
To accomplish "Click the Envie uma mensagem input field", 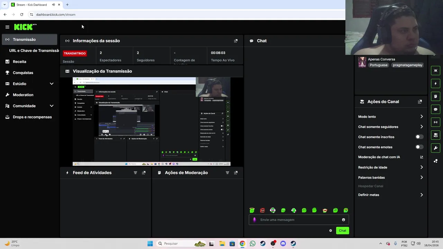I will [x=299, y=220].
